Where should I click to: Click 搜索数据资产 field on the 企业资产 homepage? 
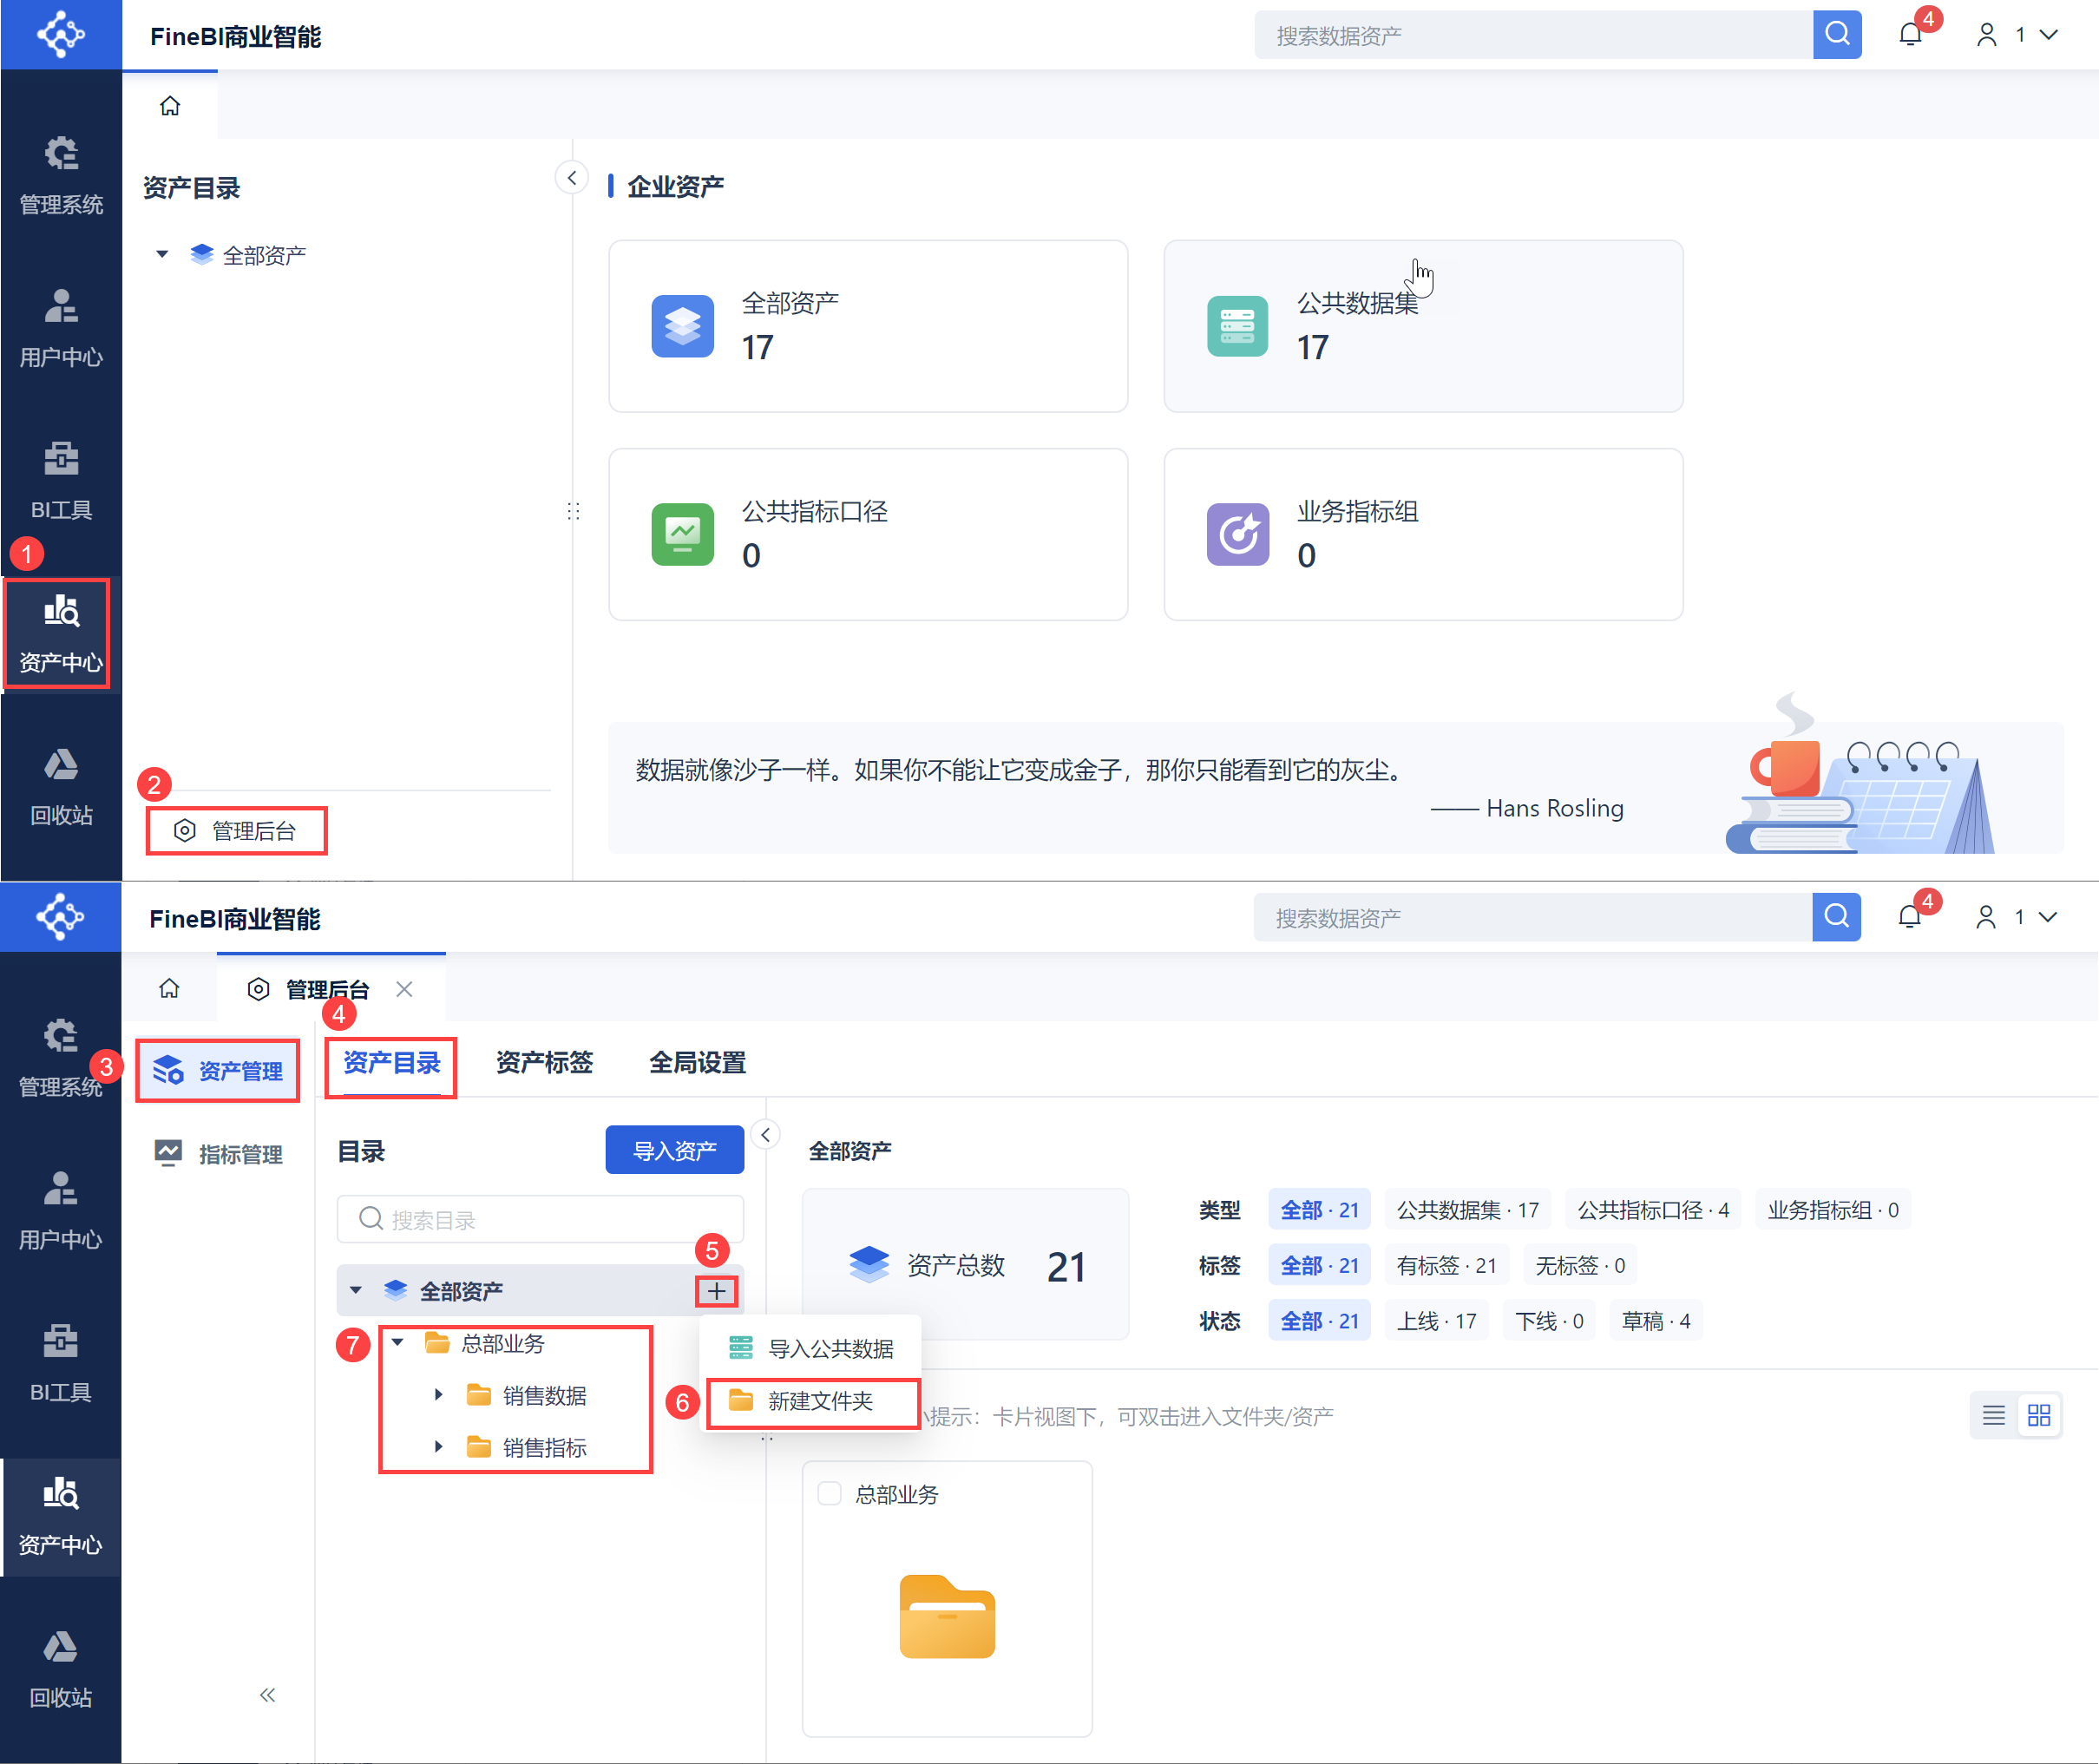click(x=1534, y=35)
